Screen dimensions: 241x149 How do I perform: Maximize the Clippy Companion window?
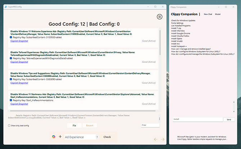click(226, 7)
